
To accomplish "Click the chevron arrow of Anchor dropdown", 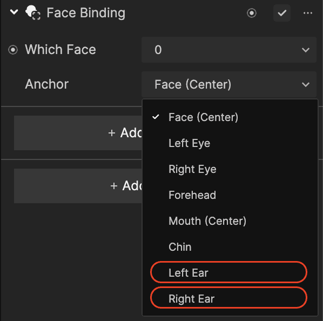I will tap(306, 84).
